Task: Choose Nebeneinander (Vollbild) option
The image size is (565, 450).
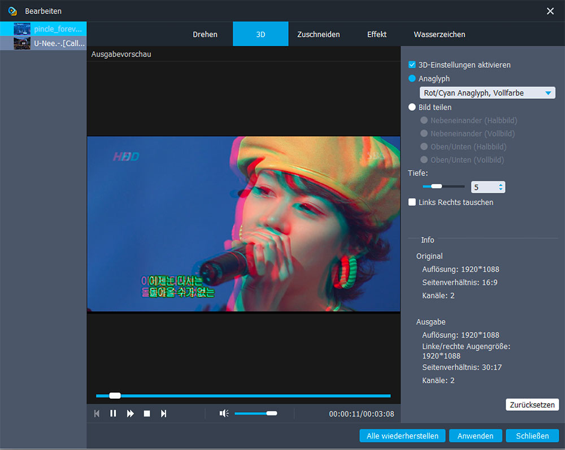Action: 424,133
